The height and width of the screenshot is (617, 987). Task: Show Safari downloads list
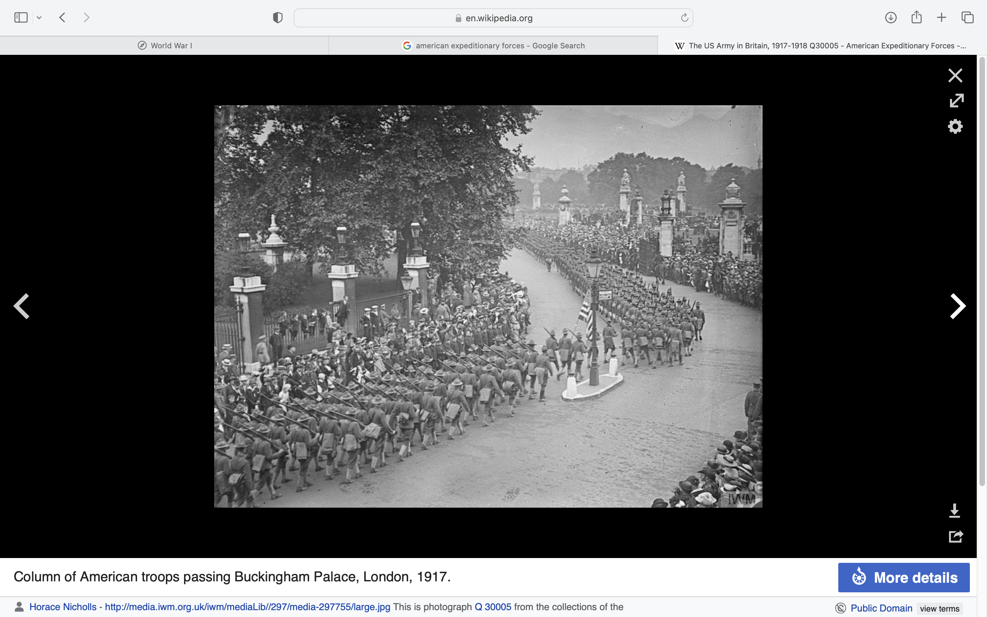point(891,17)
